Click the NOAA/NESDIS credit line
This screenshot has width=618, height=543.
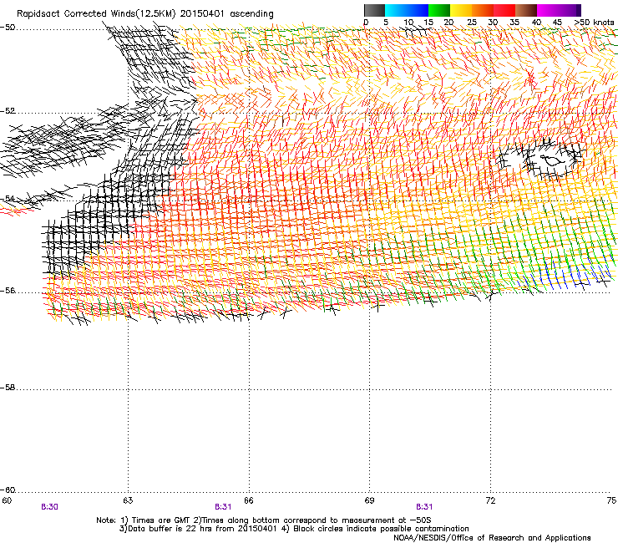(x=492, y=537)
